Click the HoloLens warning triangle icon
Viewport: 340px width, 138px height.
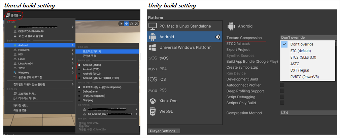(15, 50)
